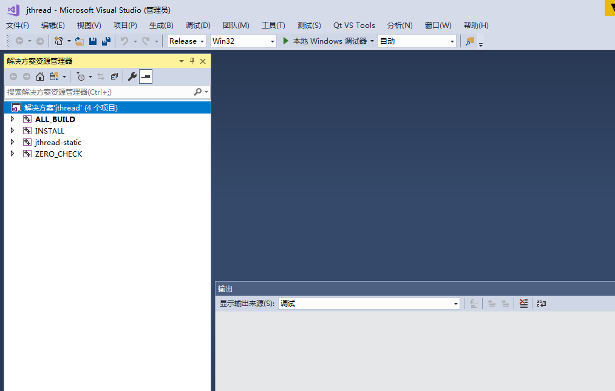The height and width of the screenshot is (391, 615).
Task: Click the New Project toolbar icon
Action: click(58, 41)
